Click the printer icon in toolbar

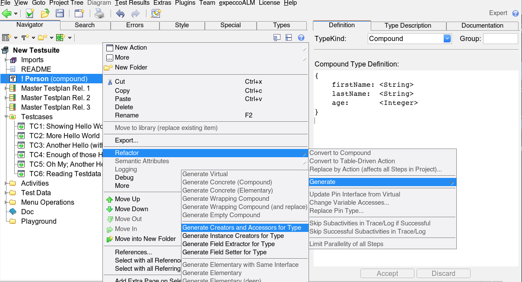pyautogui.click(x=99, y=14)
